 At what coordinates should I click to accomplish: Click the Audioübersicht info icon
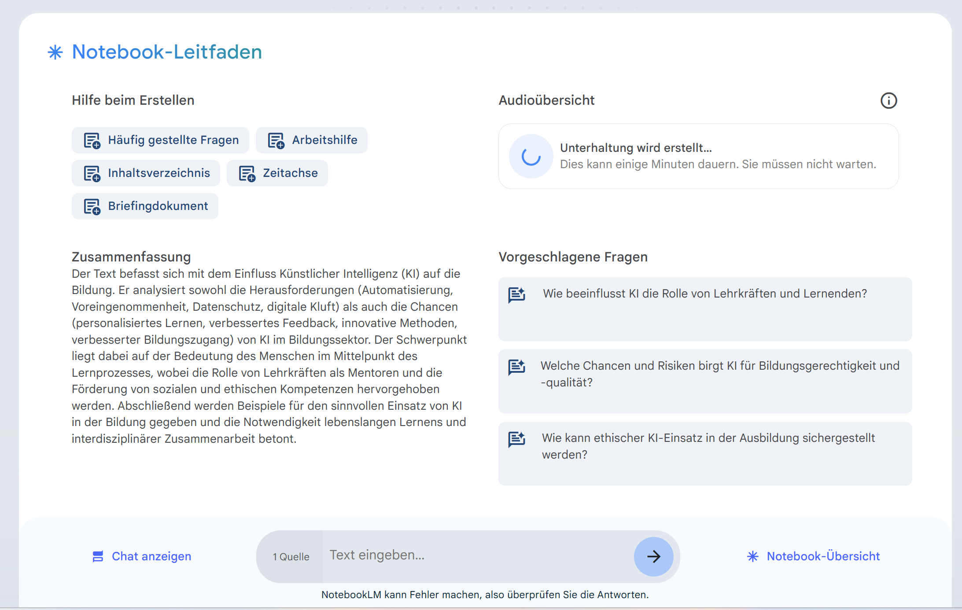coord(888,101)
